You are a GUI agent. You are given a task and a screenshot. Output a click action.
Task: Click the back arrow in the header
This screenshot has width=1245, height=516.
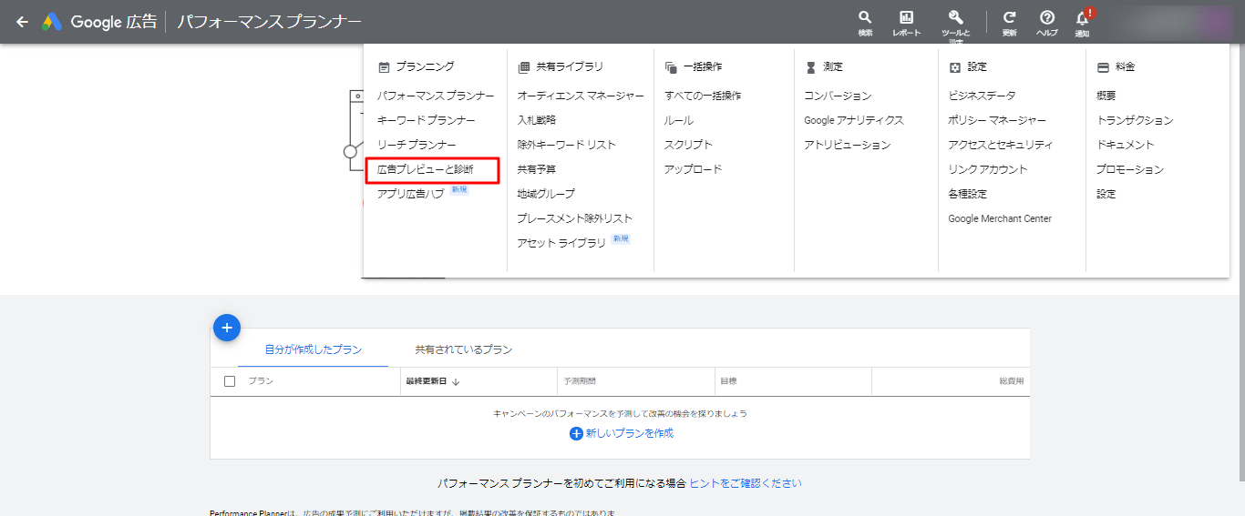coord(22,22)
